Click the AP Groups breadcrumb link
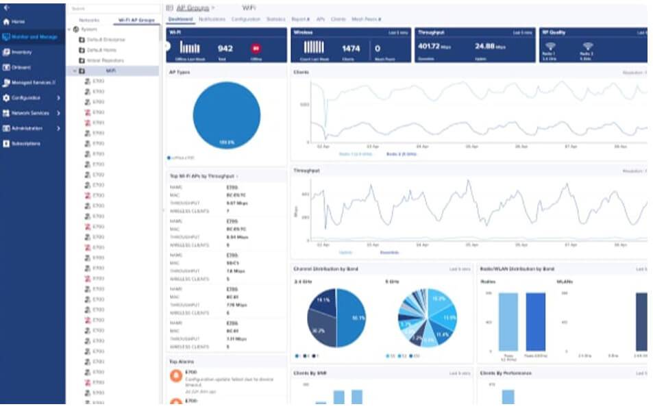The height and width of the screenshot is (411, 653). (193, 8)
